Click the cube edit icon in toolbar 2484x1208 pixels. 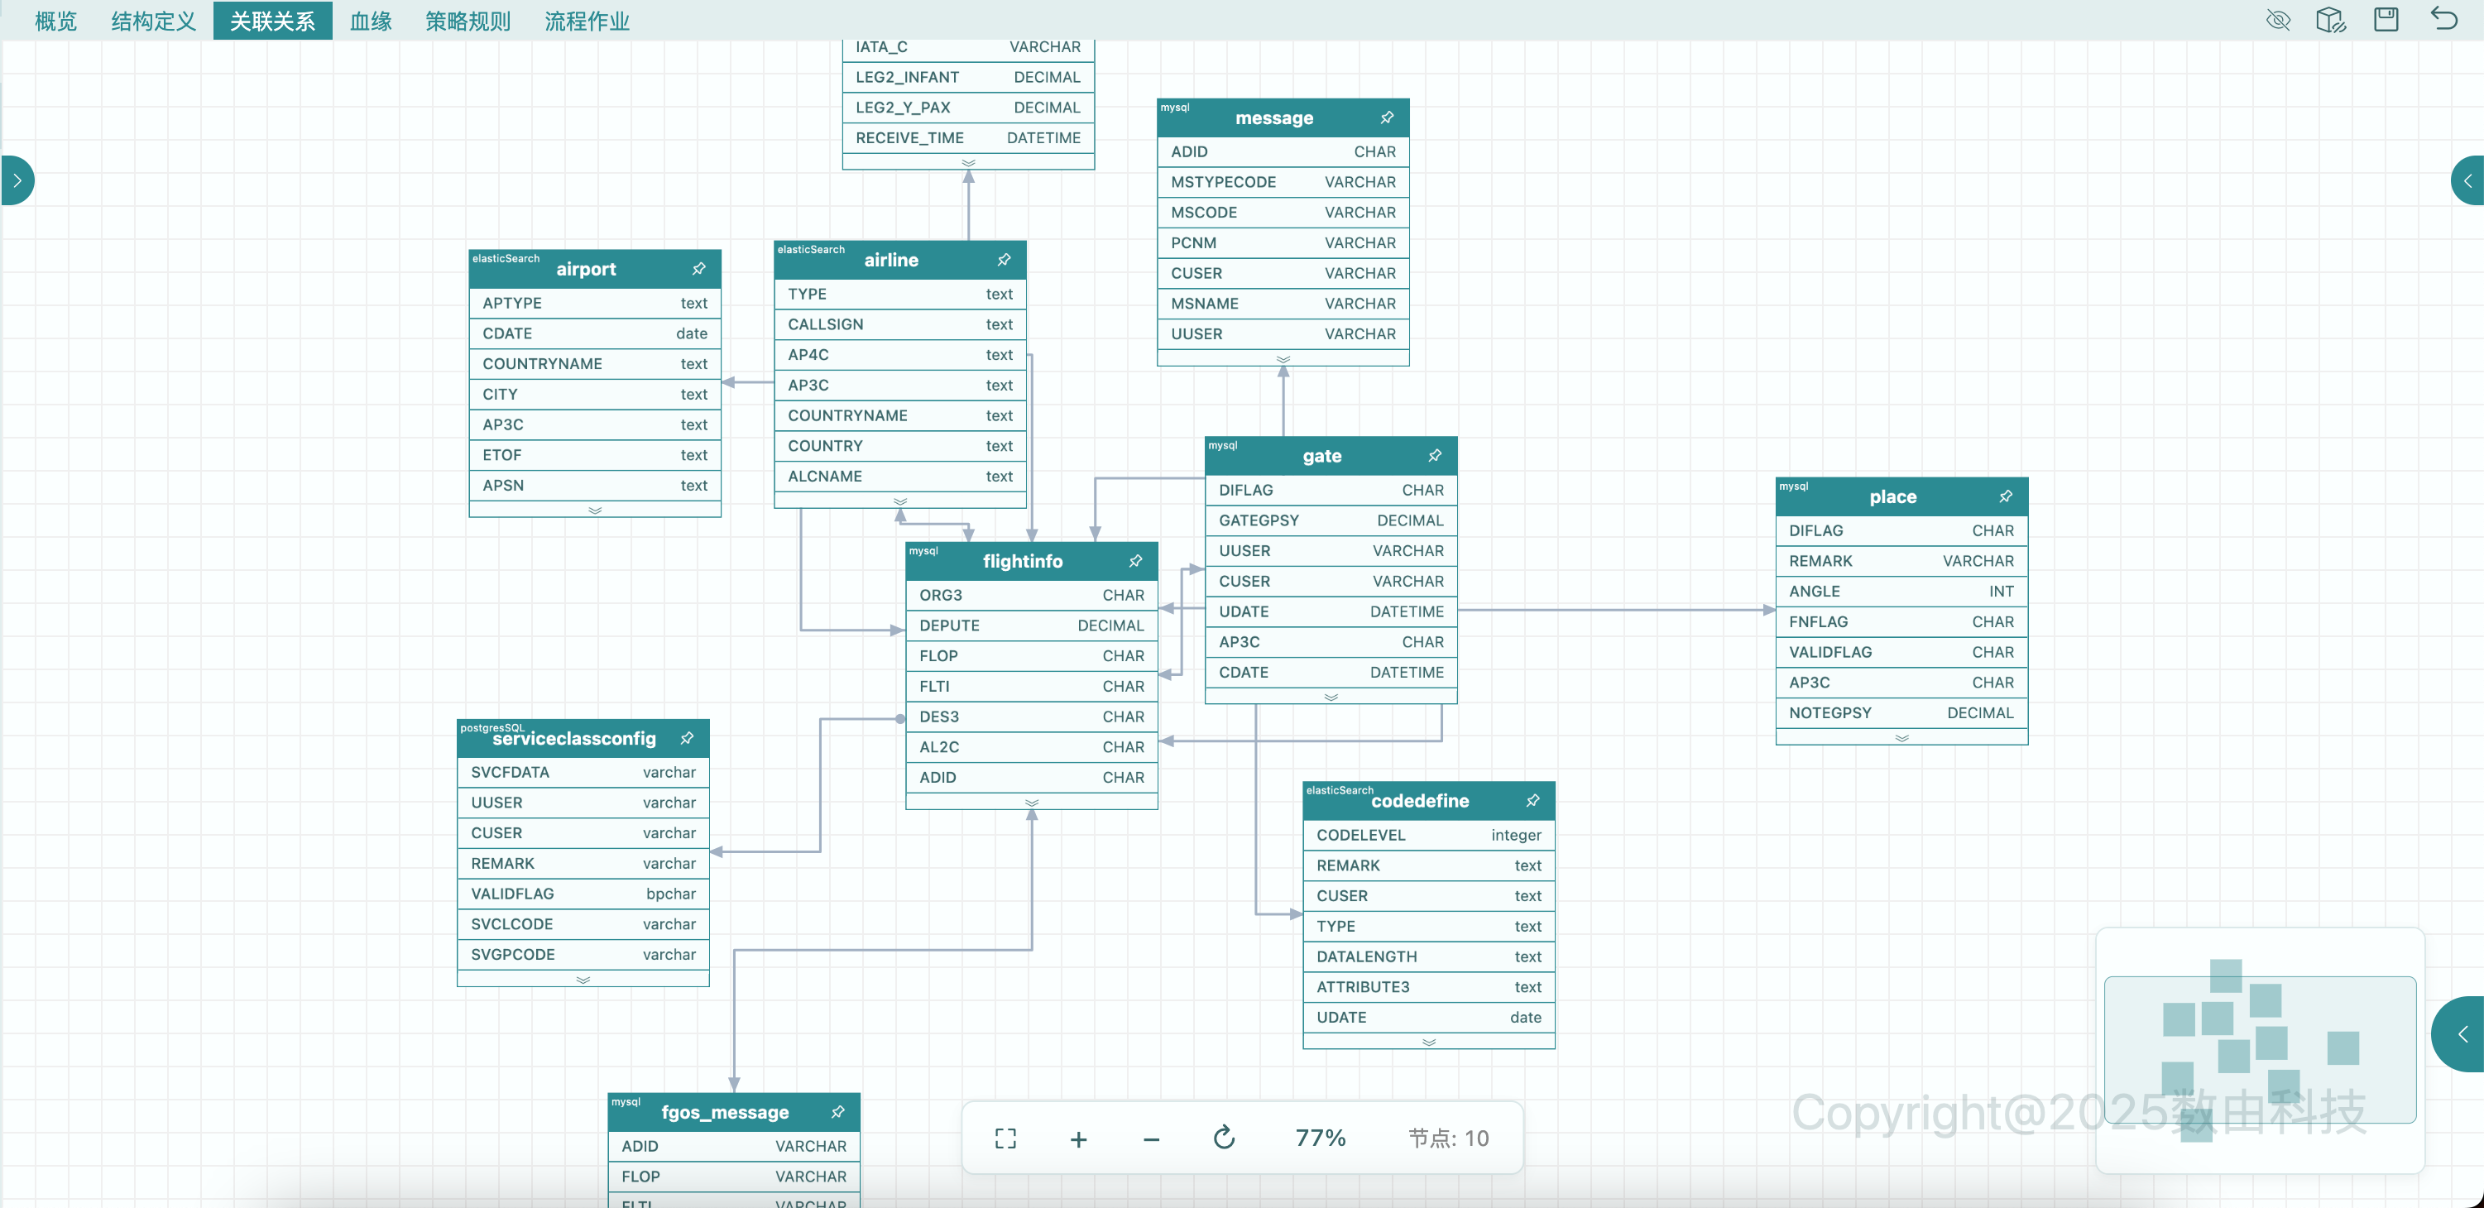[2330, 19]
